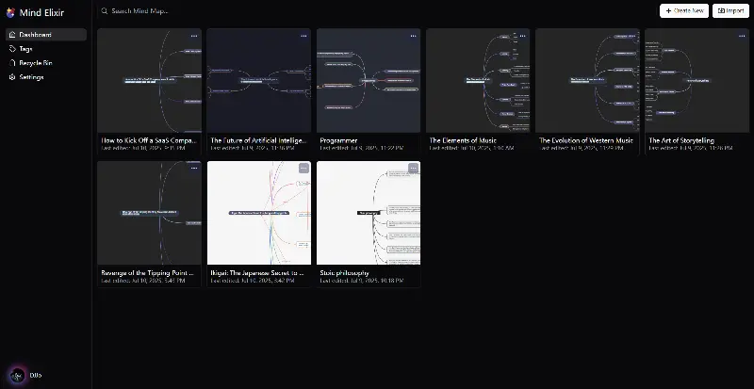Open The Evolution of Western Music thumbnail
The image size is (754, 389).
(x=587, y=80)
